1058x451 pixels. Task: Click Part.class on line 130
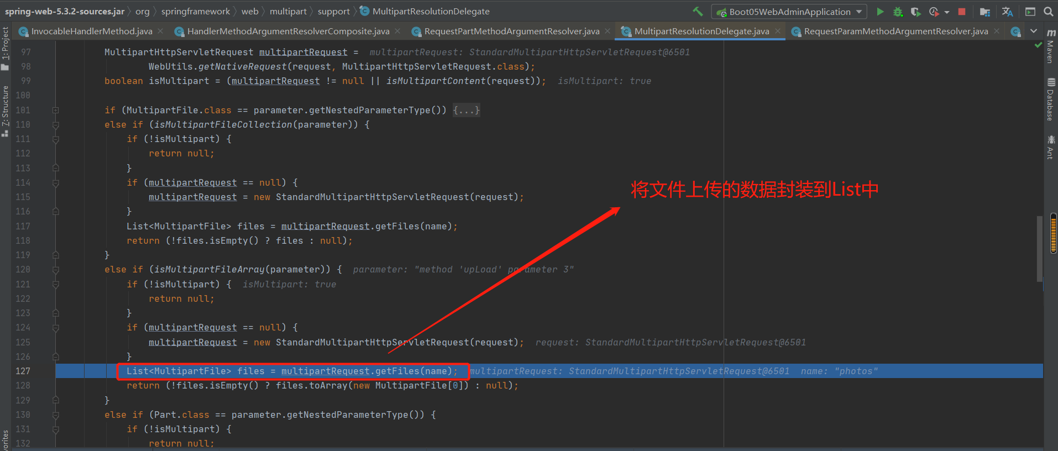[182, 415]
